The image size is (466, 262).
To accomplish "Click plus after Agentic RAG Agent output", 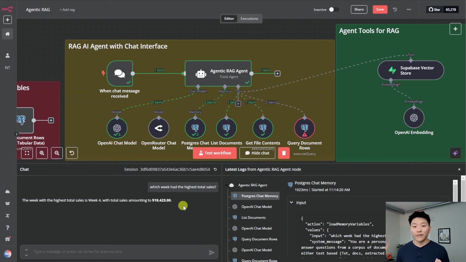I will coord(277,73).
